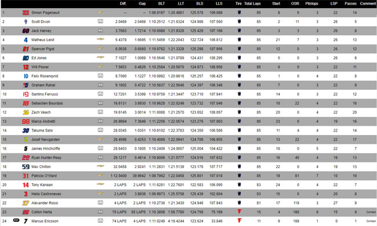Image resolution: width=377 pixels, height=226 pixels.
Task: Click Scott Dixon's Honda engine logo
Action: pyautogui.click(x=100, y=21)
